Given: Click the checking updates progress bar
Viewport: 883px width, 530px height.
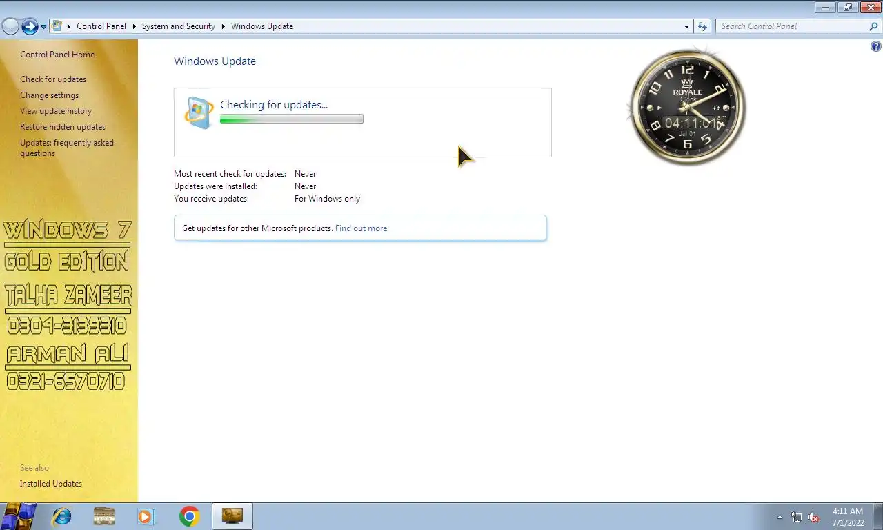Looking at the screenshot, I should click(292, 119).
